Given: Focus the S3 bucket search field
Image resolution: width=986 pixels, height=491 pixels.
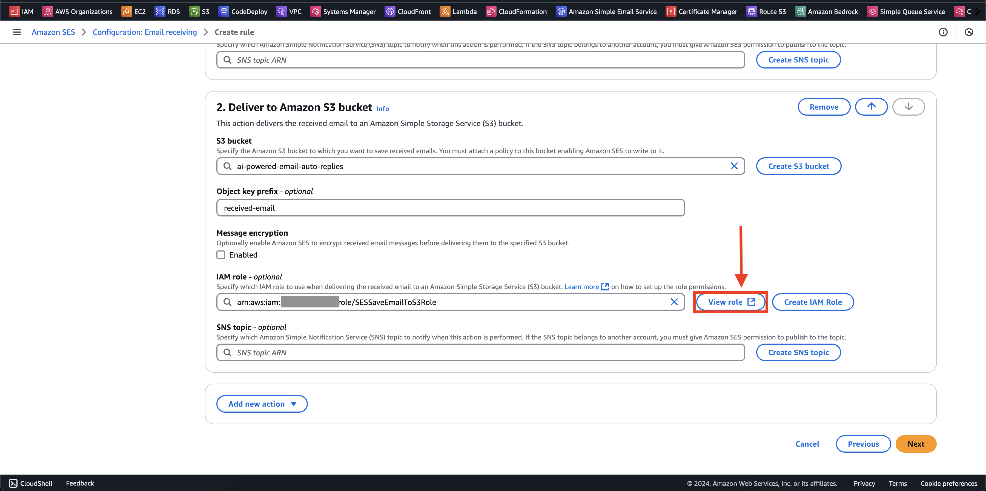Looking at the screenshot, I should 480,166.
